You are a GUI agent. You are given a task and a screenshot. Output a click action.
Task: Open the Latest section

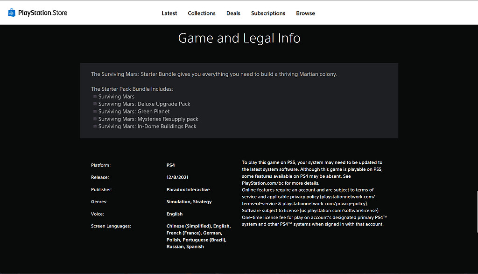(169, 13)
